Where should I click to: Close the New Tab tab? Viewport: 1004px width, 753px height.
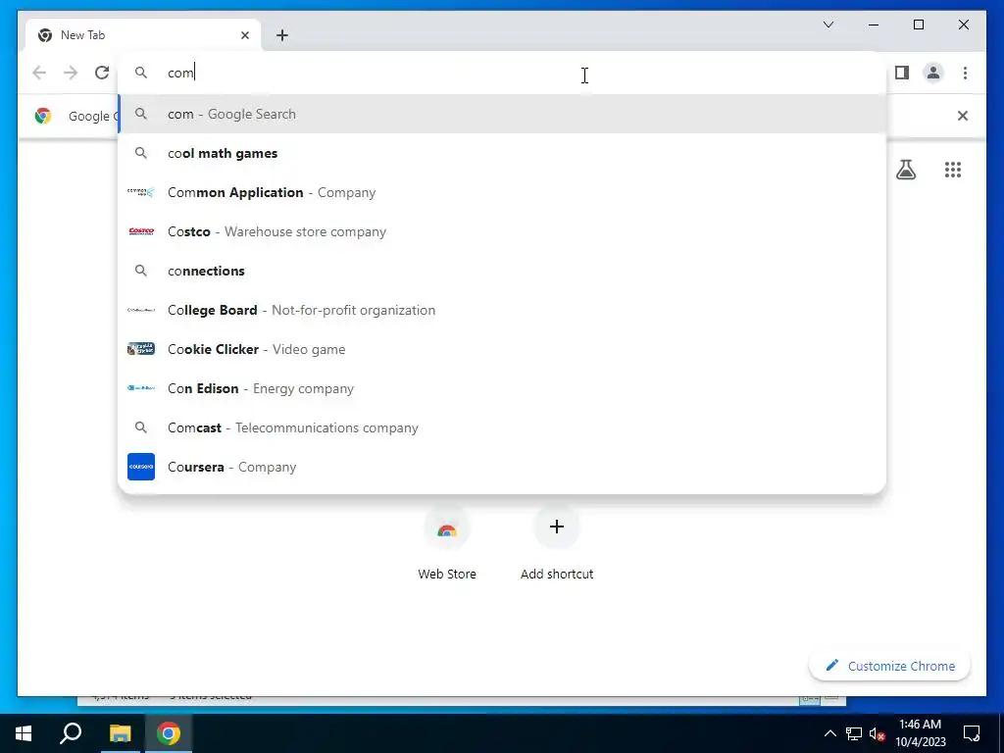pyautogui.click(x=244, y=35)
